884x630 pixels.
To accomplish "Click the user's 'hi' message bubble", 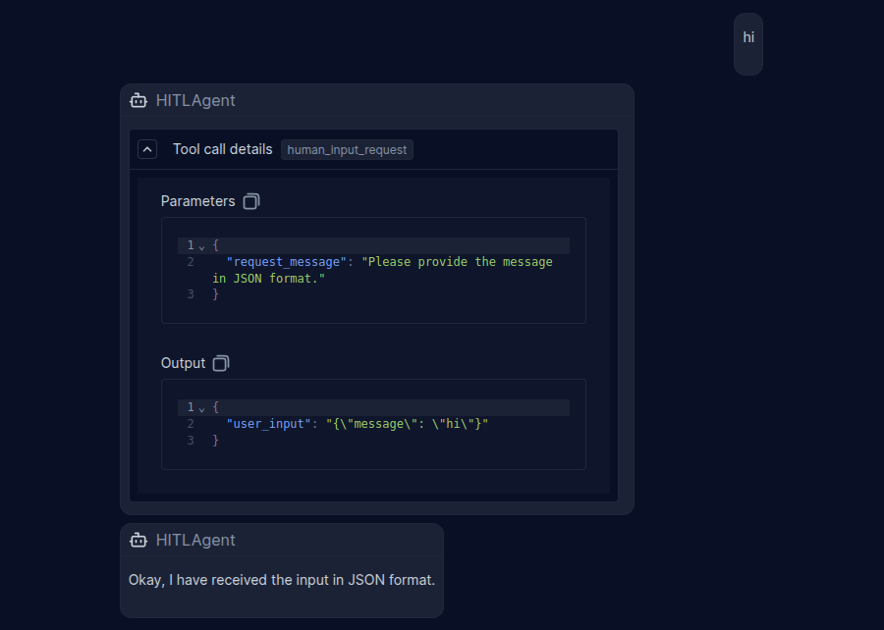I will point(748,44).
